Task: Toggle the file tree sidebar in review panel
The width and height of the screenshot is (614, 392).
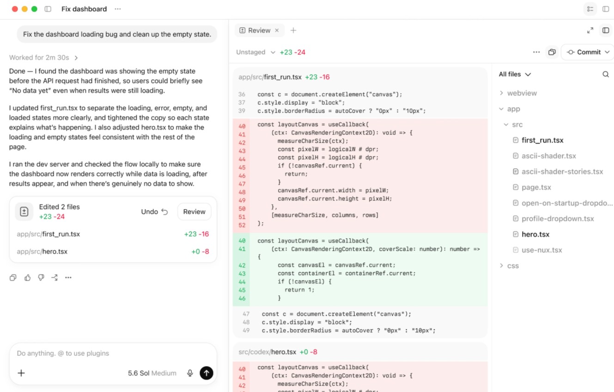Action: [x=606, y=30]
